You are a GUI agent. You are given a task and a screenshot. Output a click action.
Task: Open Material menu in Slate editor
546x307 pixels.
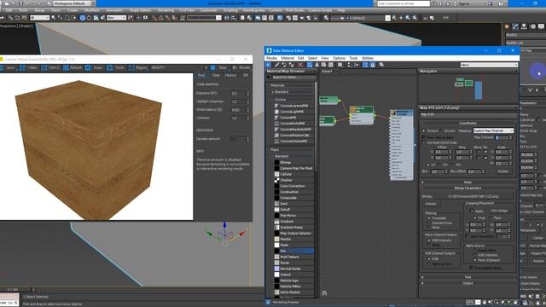(x=288, y=58)
